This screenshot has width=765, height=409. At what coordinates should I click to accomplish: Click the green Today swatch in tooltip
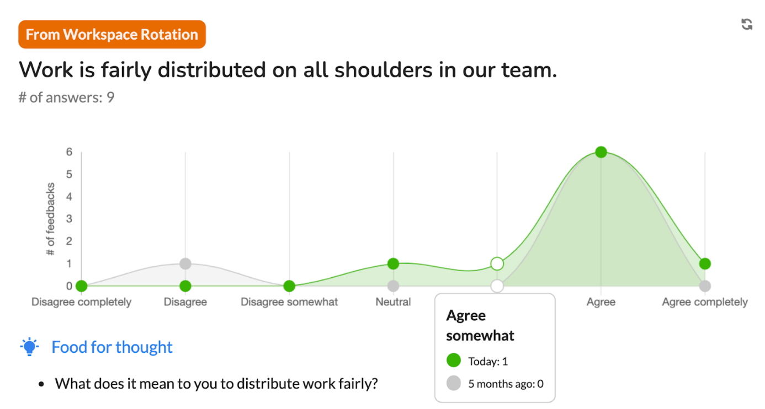454,361
